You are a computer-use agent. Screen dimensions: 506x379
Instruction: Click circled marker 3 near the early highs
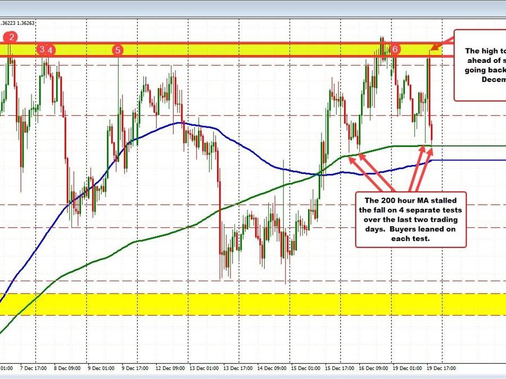click(41, 50)
